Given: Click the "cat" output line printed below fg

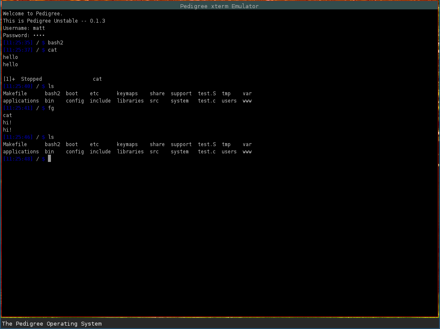Looking at the screenshot, I should click(8, 115).
